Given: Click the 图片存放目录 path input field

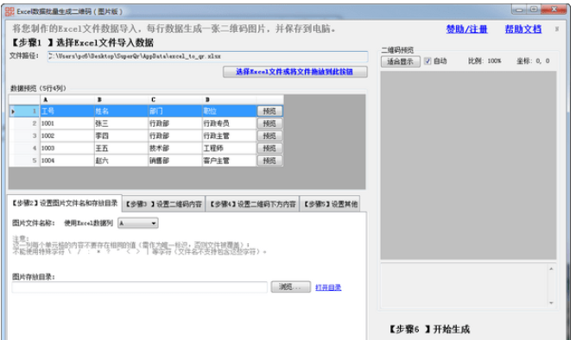Looking at the screenshot, I should pos(139,287).
